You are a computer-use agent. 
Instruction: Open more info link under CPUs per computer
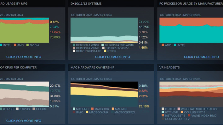point(24,121)
